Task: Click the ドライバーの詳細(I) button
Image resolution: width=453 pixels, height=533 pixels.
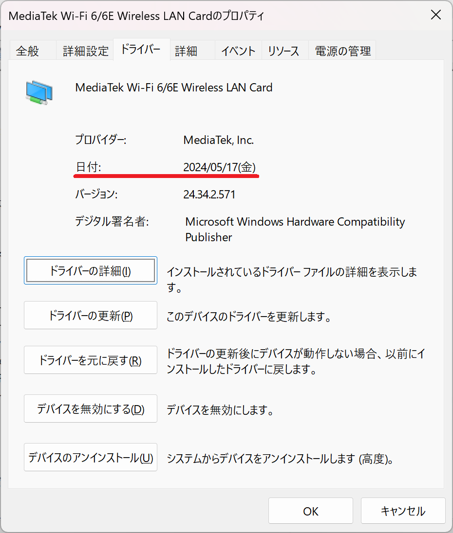Action: [x=91, y=270]
